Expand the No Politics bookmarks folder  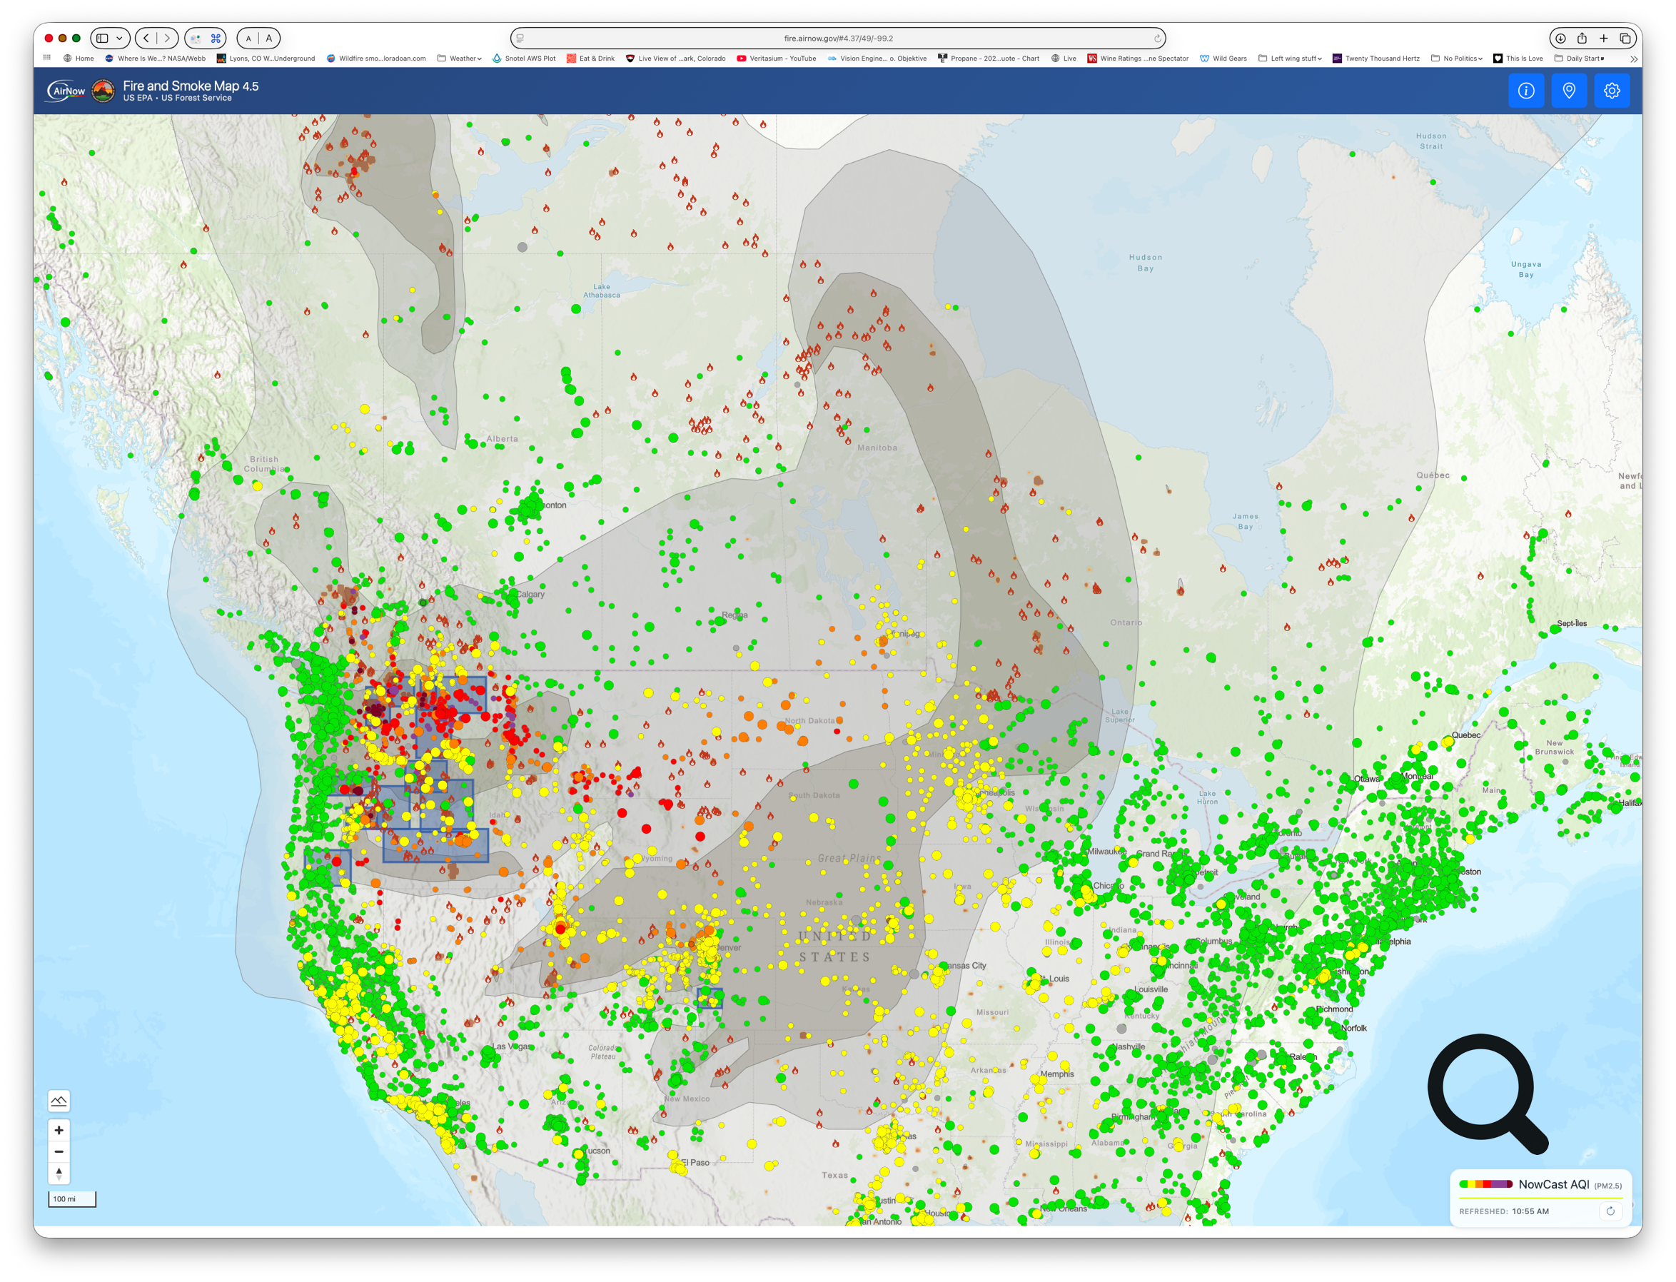[1457, 58]
